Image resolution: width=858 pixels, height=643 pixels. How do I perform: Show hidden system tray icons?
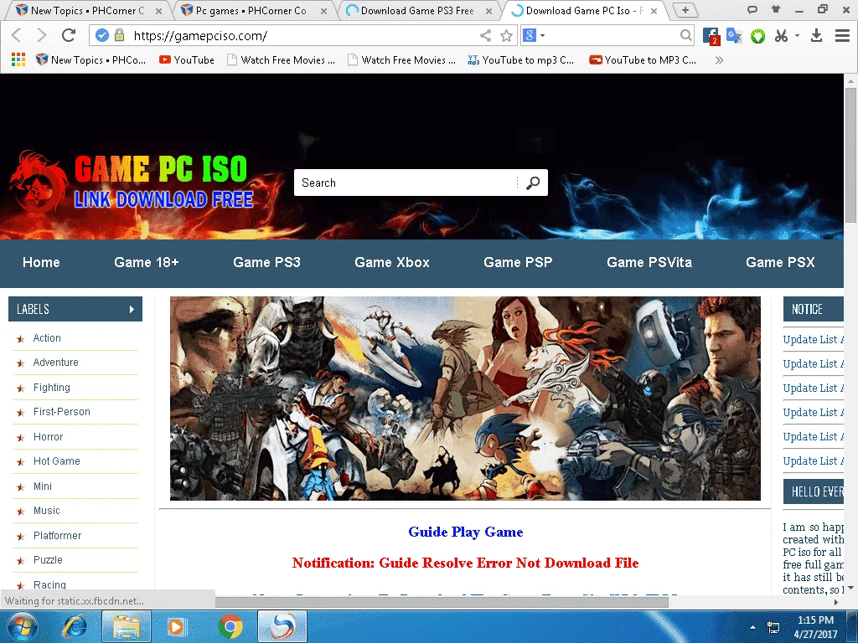[753, 627]
